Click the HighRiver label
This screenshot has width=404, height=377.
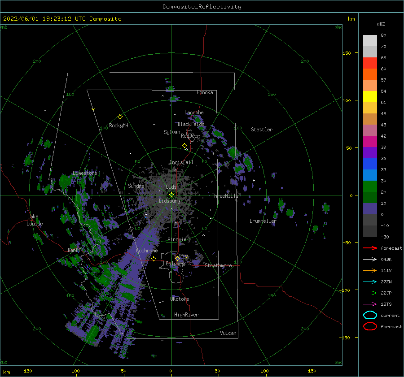click(x=186, y=315)
